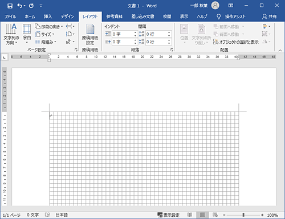The width and height of the screenshot is (285, 219).
Task: Click in the manuscript grid area
Action: coord(144,159)
